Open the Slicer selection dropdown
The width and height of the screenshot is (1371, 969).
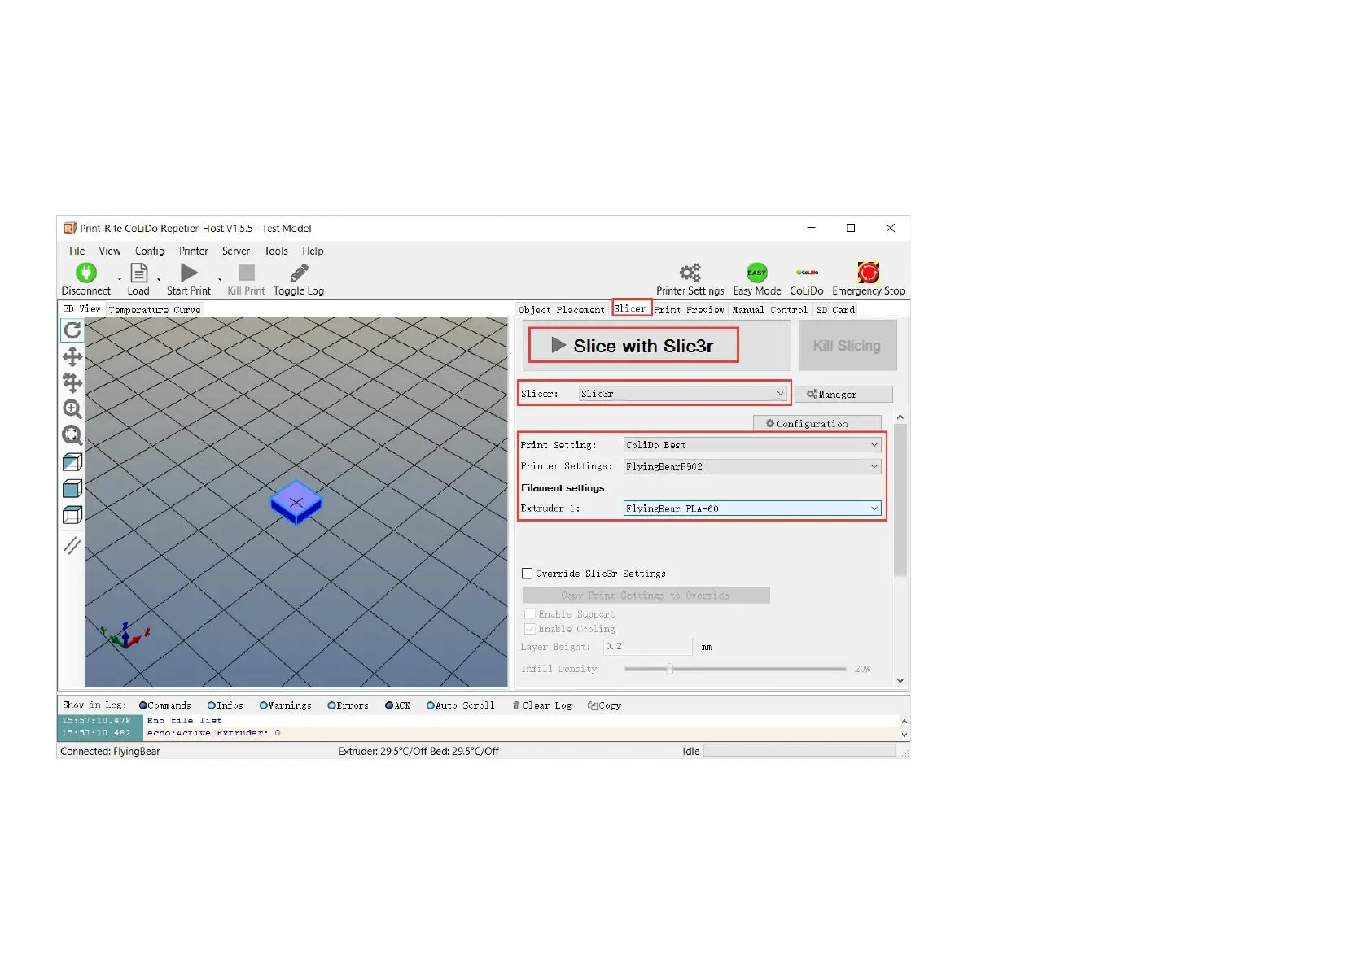pyautogui.click(x=682, y=394)
